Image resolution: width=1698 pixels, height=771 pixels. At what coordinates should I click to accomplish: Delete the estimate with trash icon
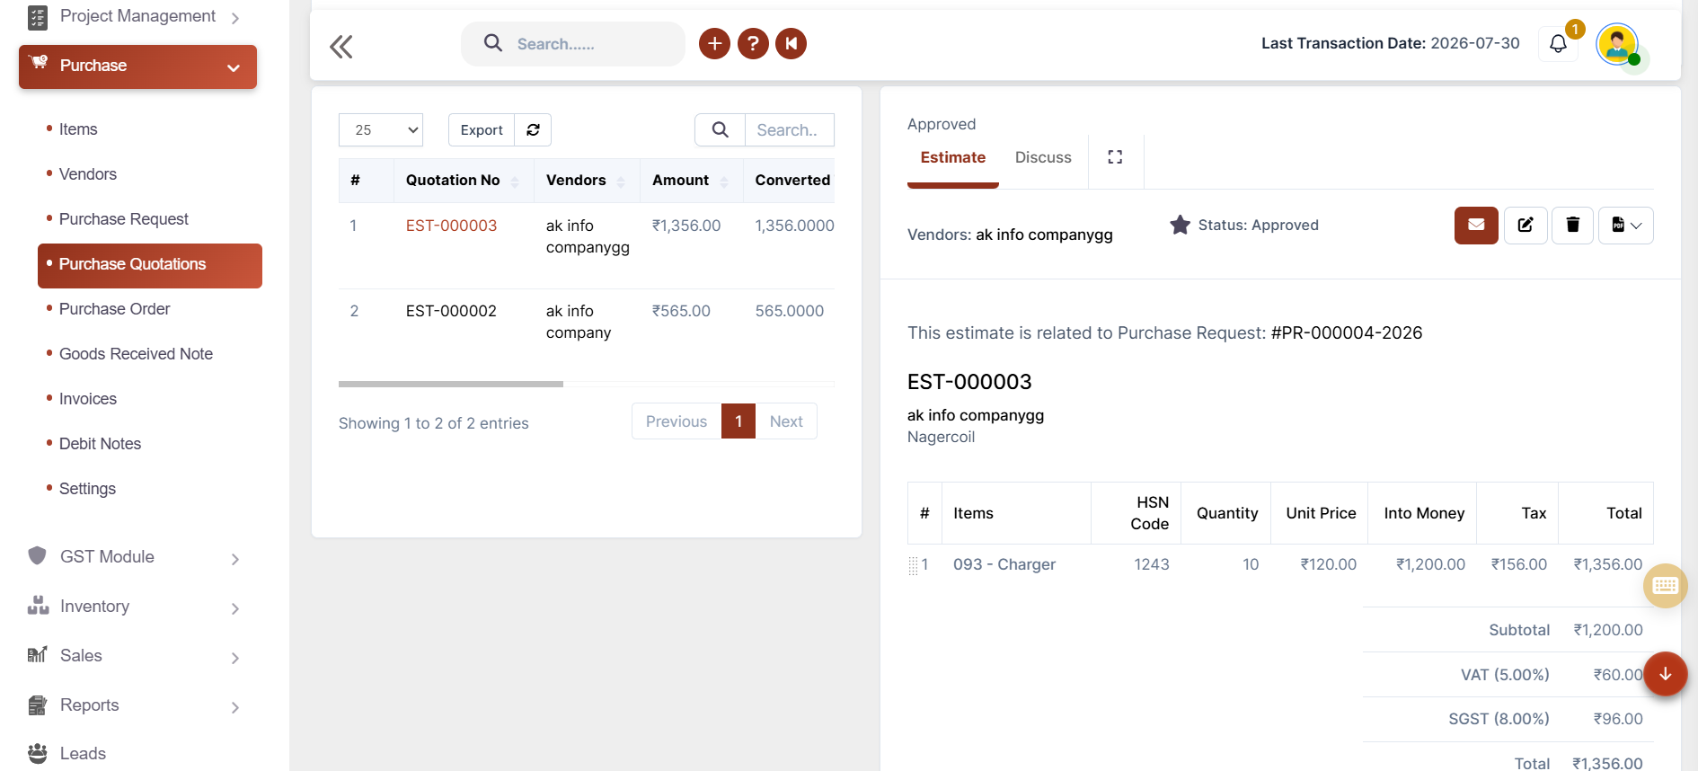coord(1572,225)
